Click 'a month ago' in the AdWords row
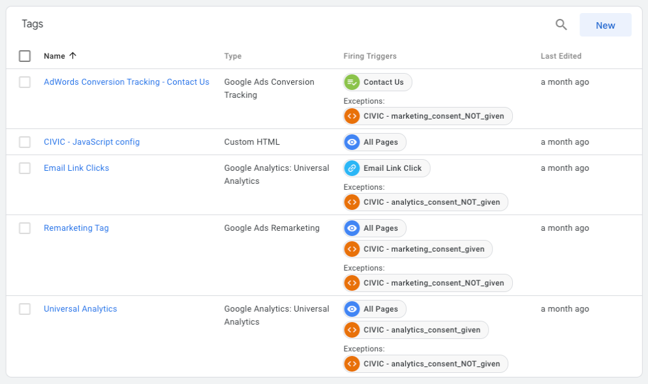 565,81
